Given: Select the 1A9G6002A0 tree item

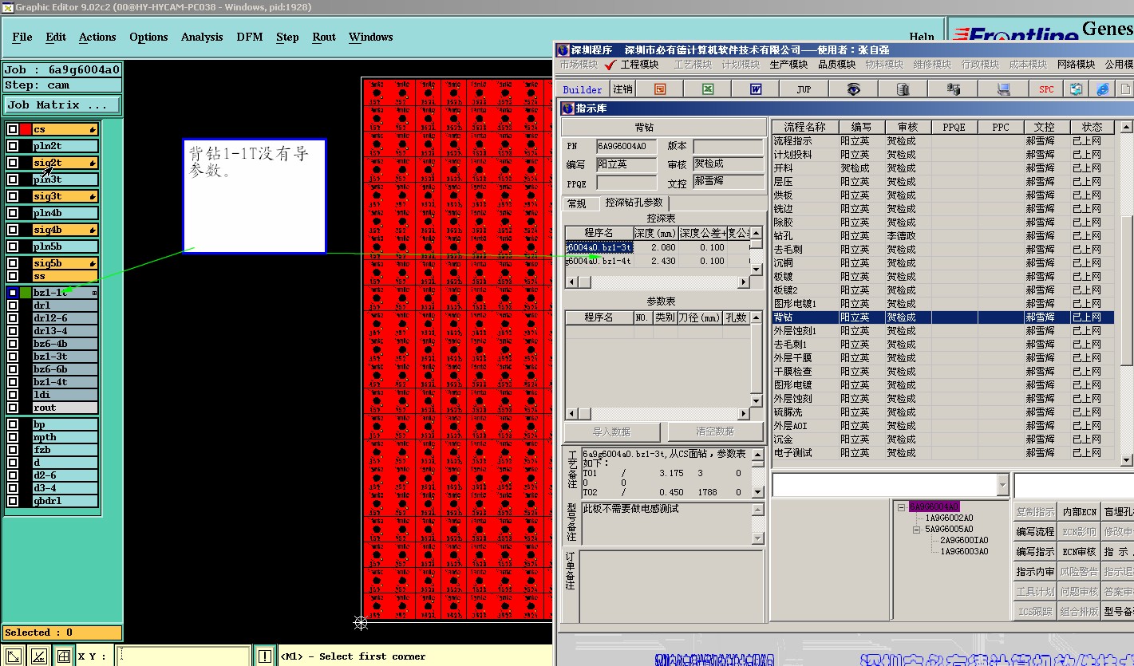Looking at the screenshot, I should pyautogui.click(x=949, y=518).
